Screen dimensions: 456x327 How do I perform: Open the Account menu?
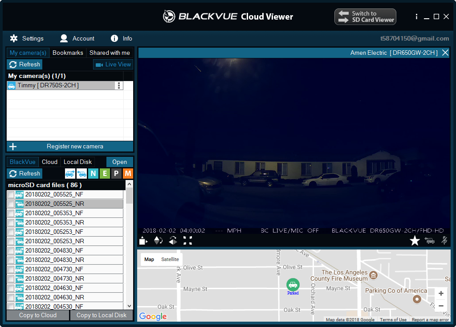coord(77,38)
